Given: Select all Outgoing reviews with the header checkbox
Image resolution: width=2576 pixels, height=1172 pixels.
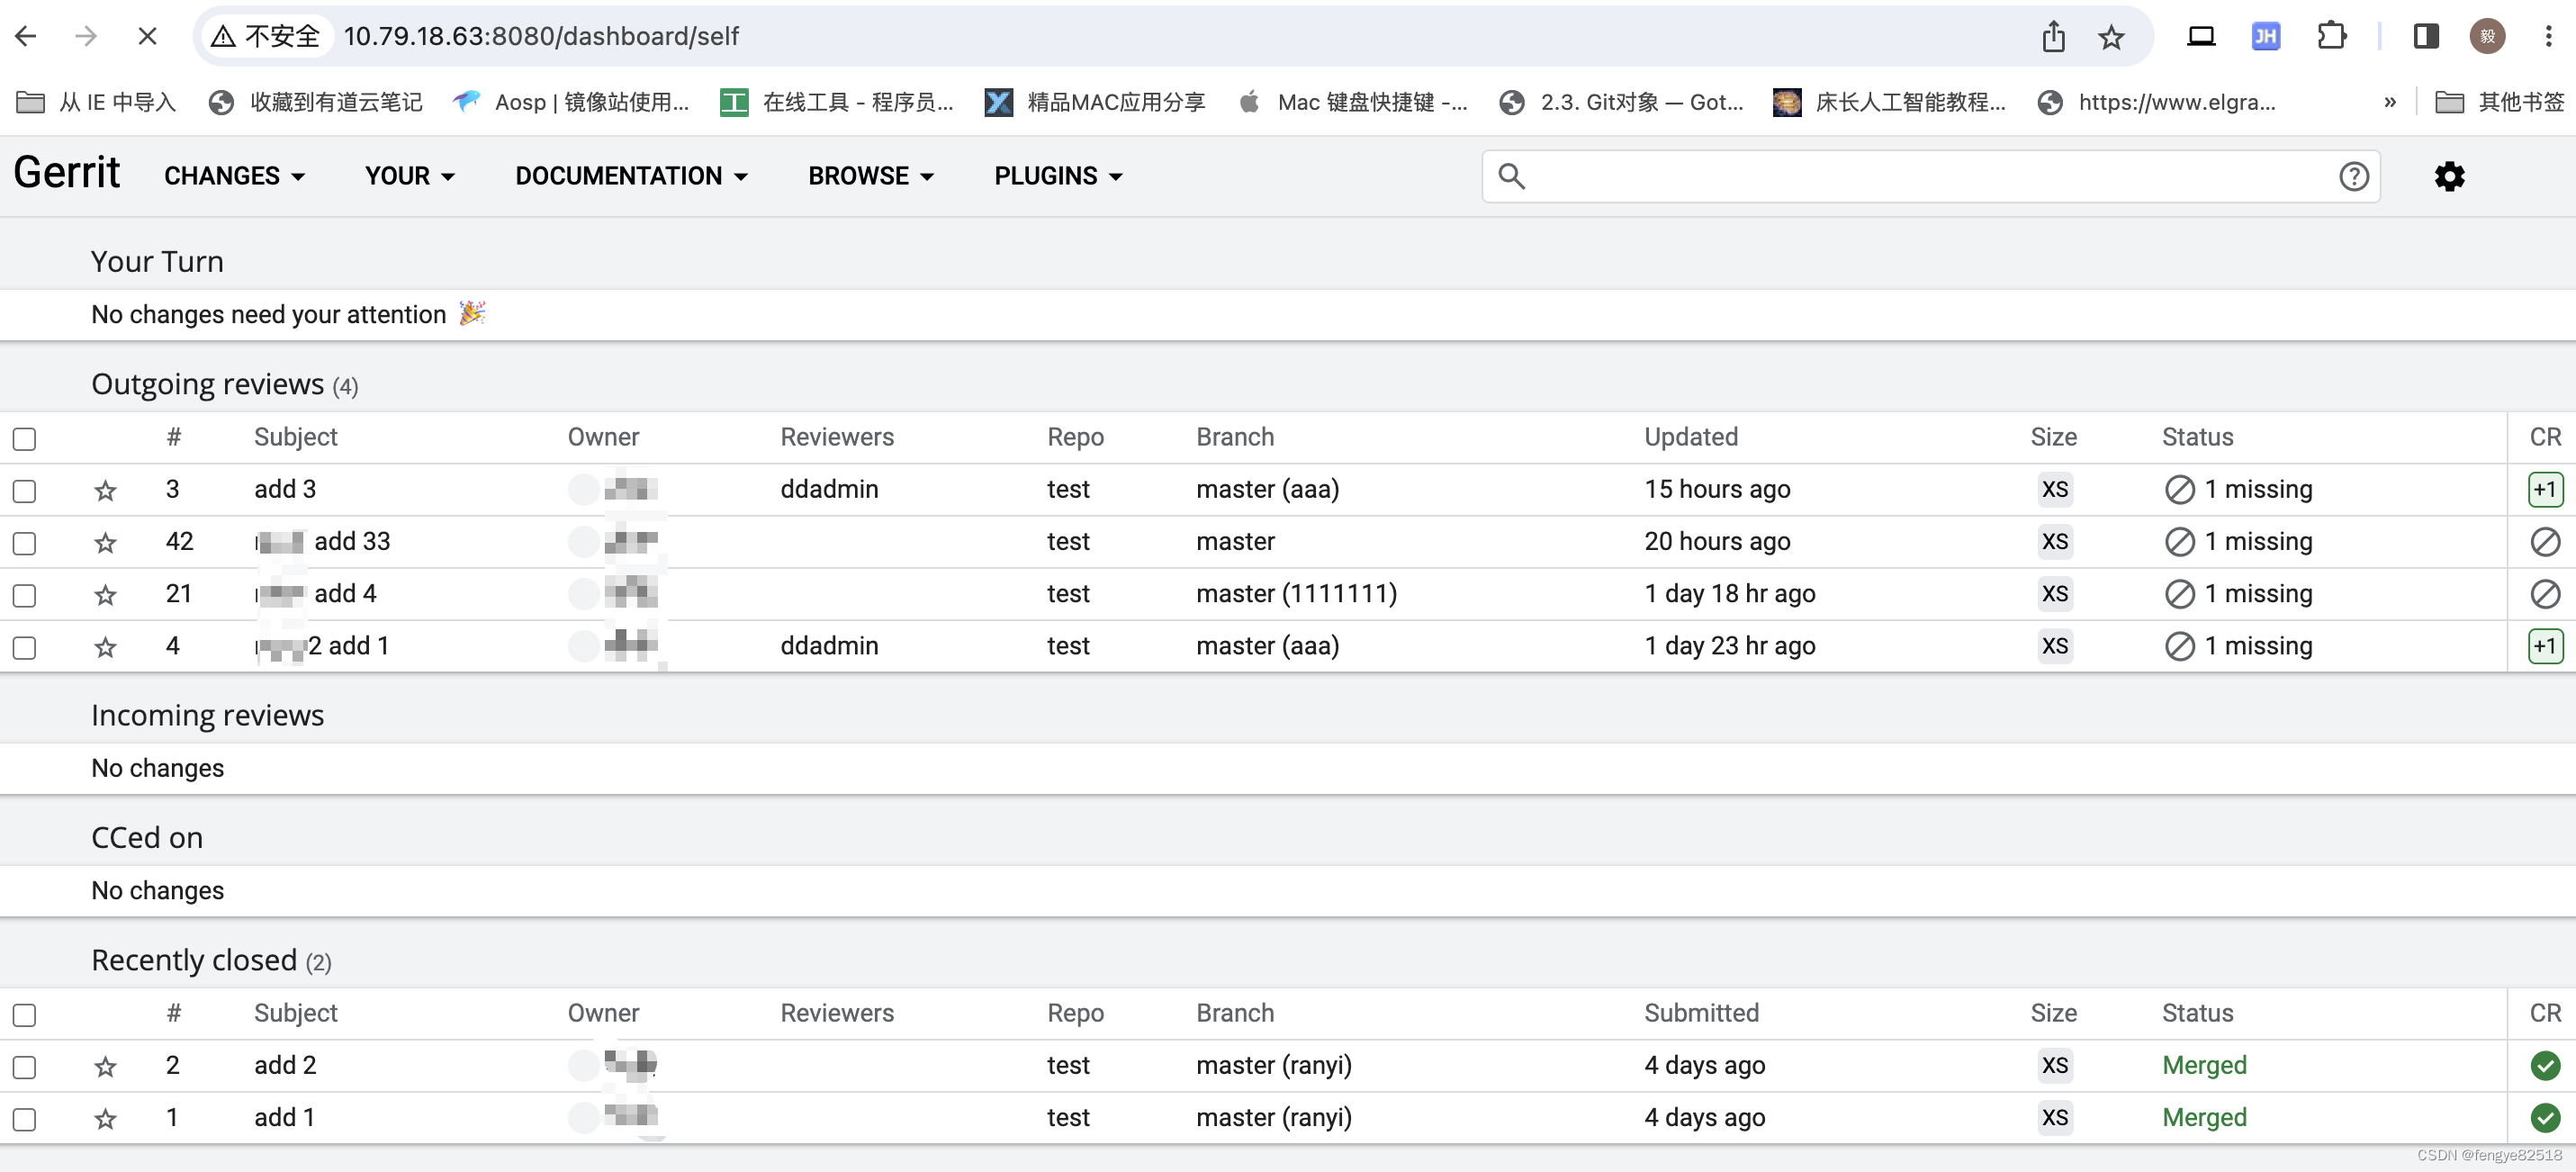Looking at the screenshot, I should (24, 438).
